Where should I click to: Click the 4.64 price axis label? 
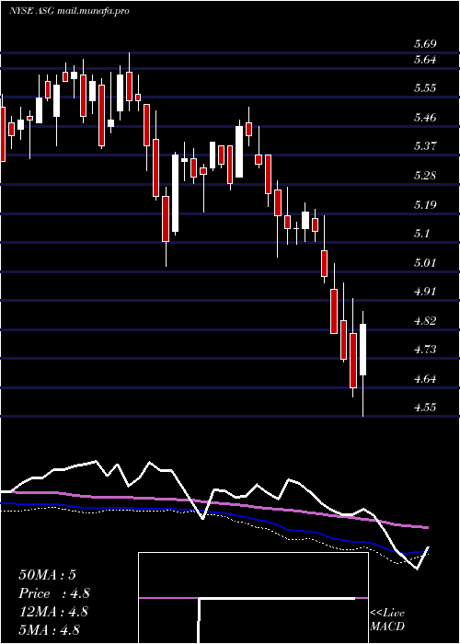[425, 378]
